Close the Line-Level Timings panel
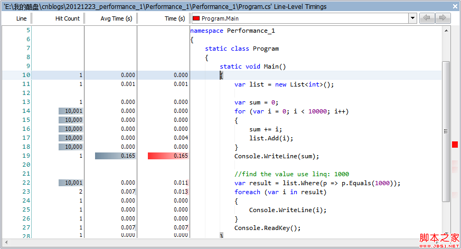The height and width of the screenshot is (249, 461). pos(455,6)
